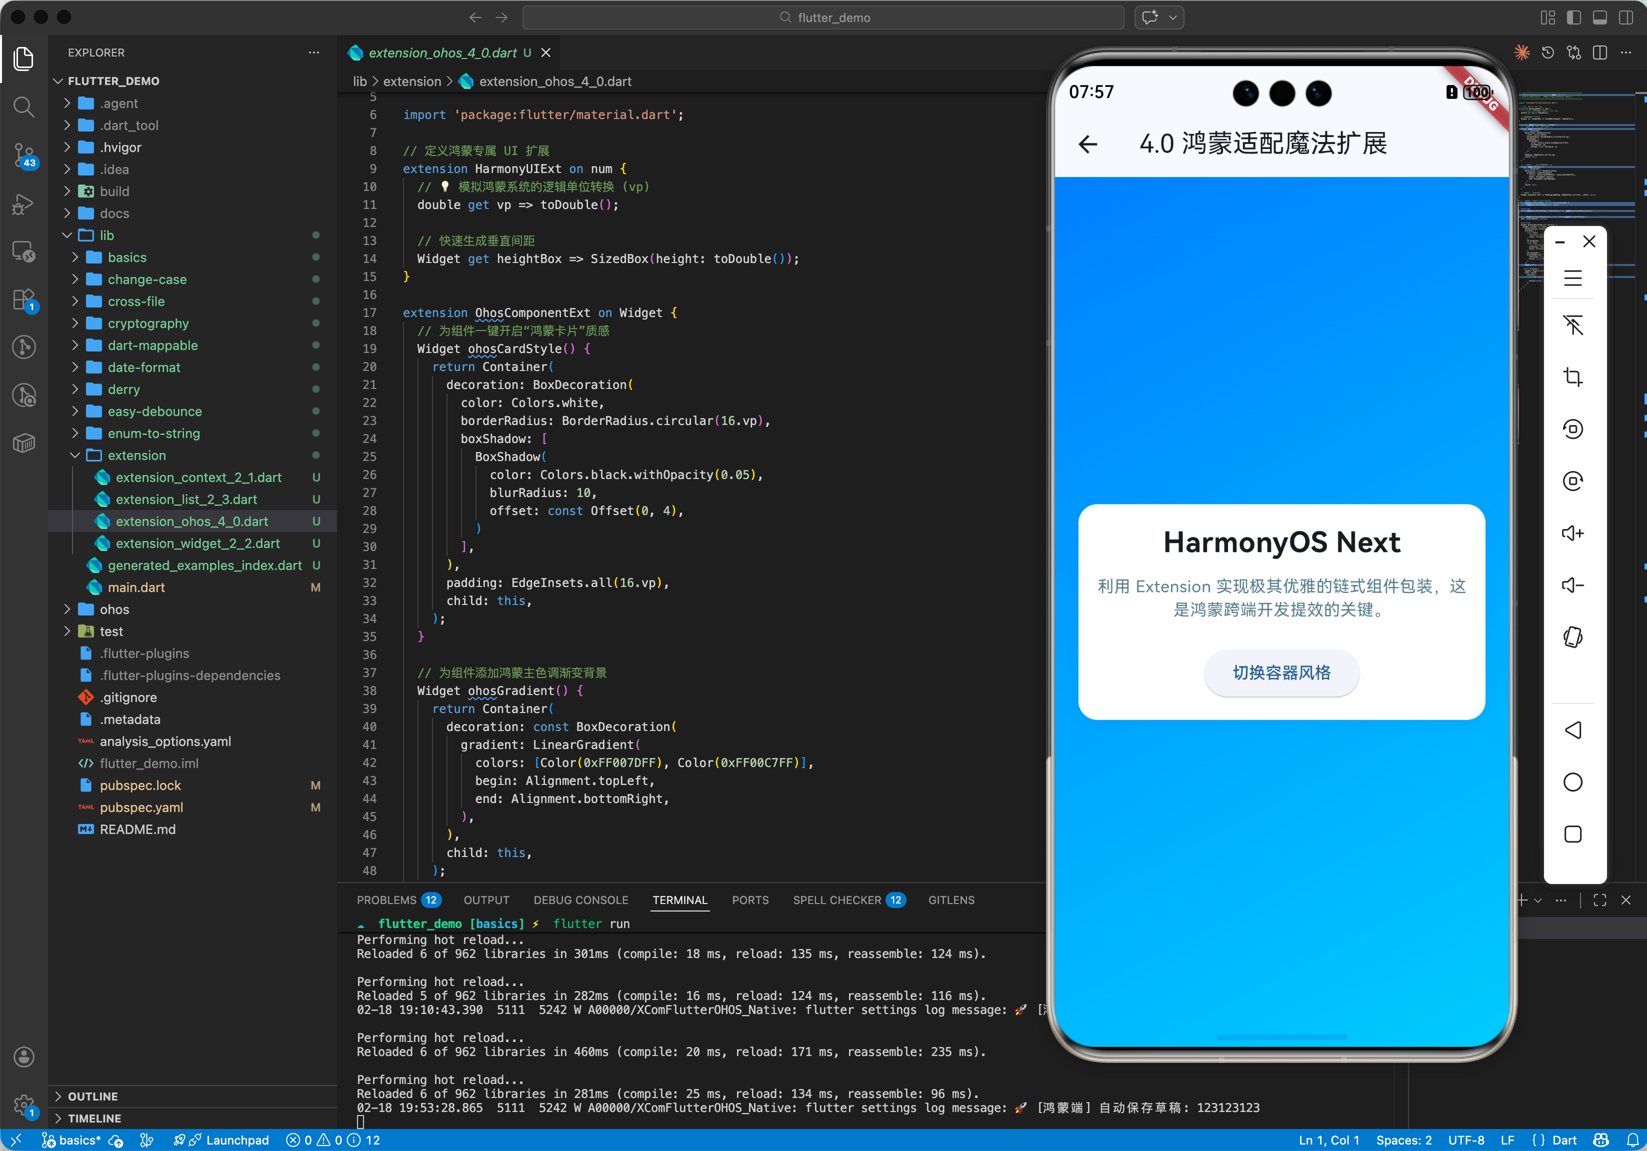This screenshot has width=1647, height=1151.
Task: Open the PROBLEMS tab
Action: click(x=386, y=900)
